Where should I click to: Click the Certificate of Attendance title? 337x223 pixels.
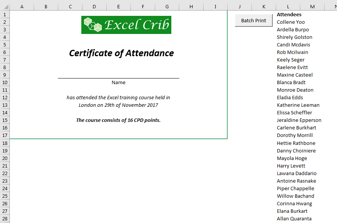121,53
